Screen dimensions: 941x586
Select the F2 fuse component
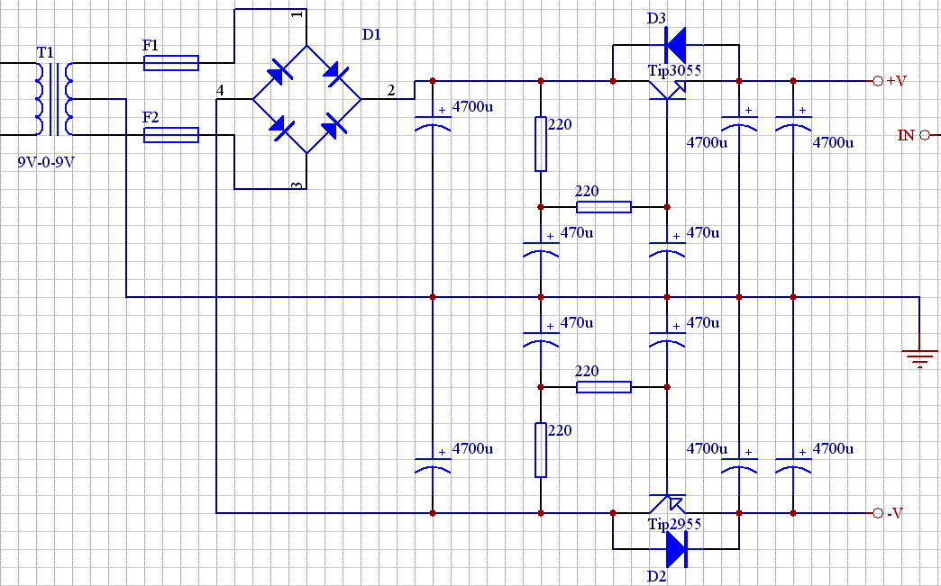coord(171,135)
